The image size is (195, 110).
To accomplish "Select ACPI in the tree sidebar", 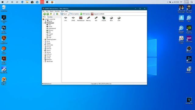I will click(x=50, y=38).
